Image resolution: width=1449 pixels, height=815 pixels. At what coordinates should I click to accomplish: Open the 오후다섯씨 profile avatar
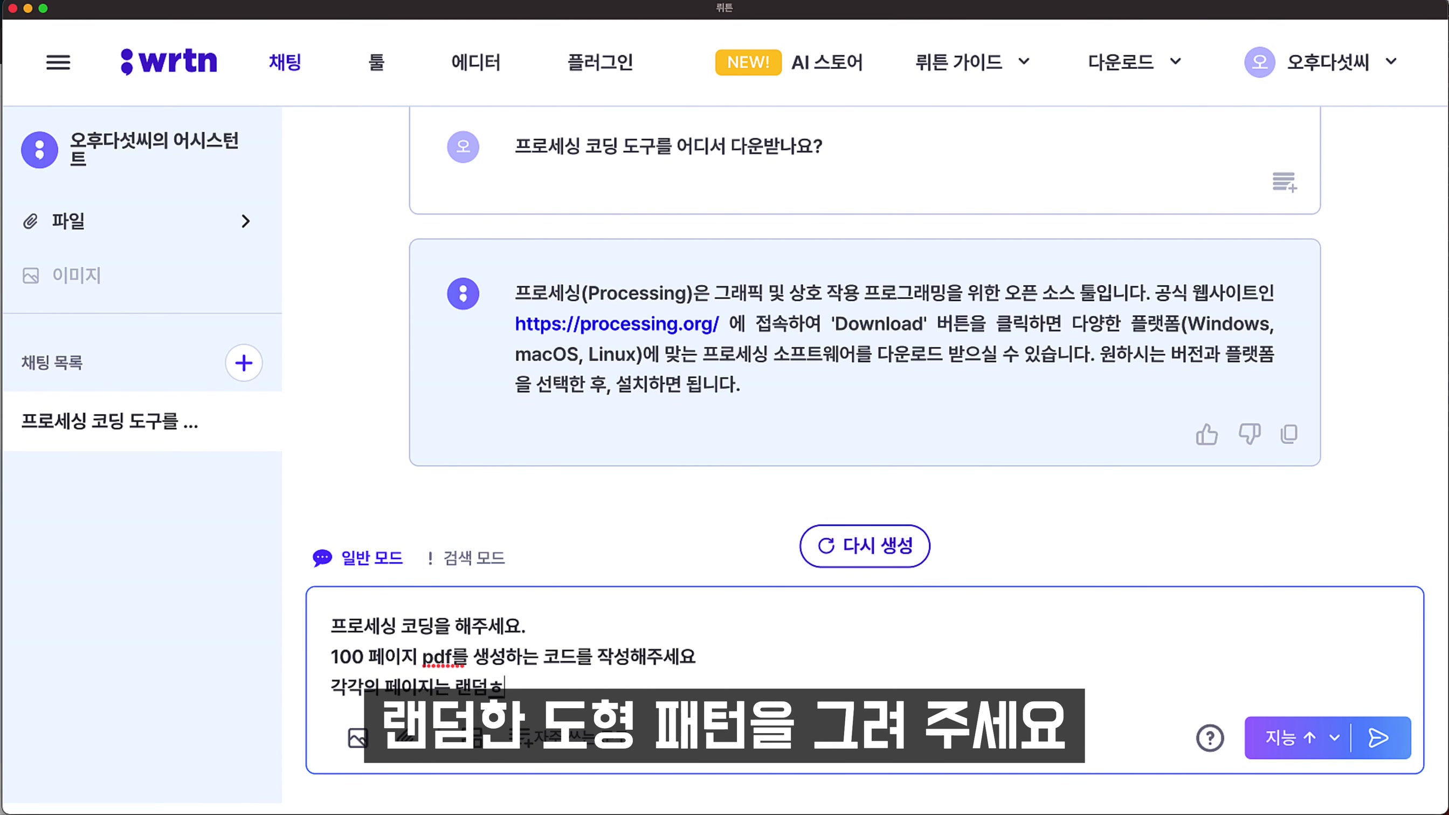[x=1259, y=62]
